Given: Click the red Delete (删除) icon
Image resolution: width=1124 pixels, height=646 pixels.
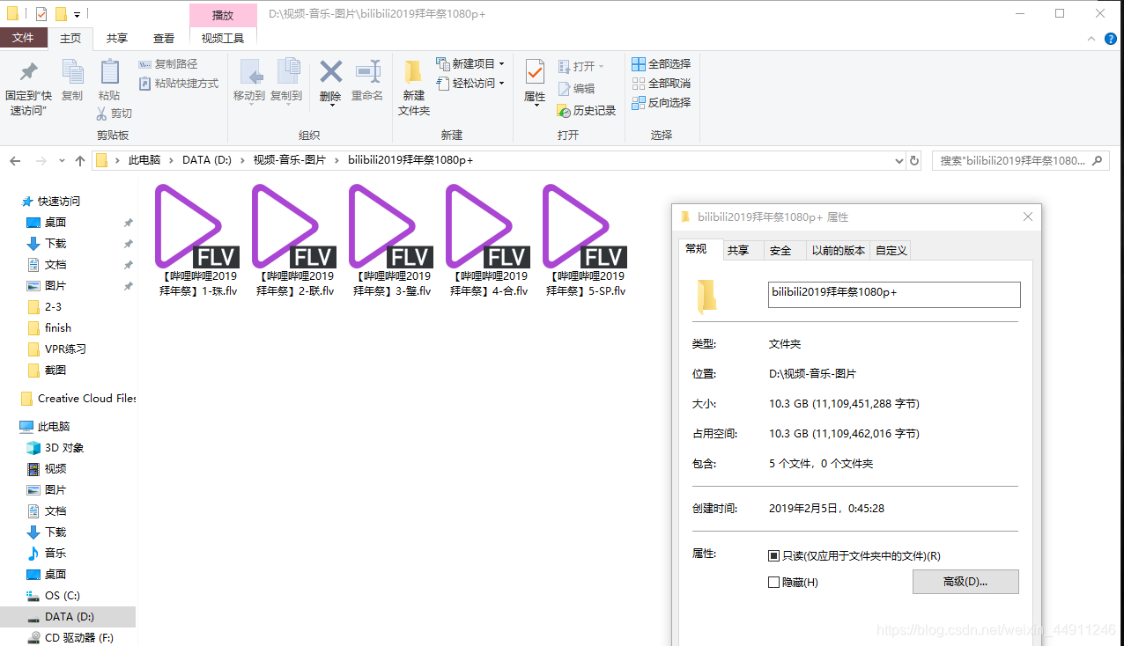Looking at the screenshot, I should (x=330, y=71).
